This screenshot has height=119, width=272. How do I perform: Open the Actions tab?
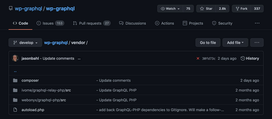click(164, 23)
